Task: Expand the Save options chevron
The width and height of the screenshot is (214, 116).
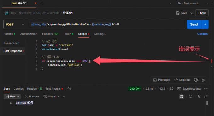Action: (191, 13)
